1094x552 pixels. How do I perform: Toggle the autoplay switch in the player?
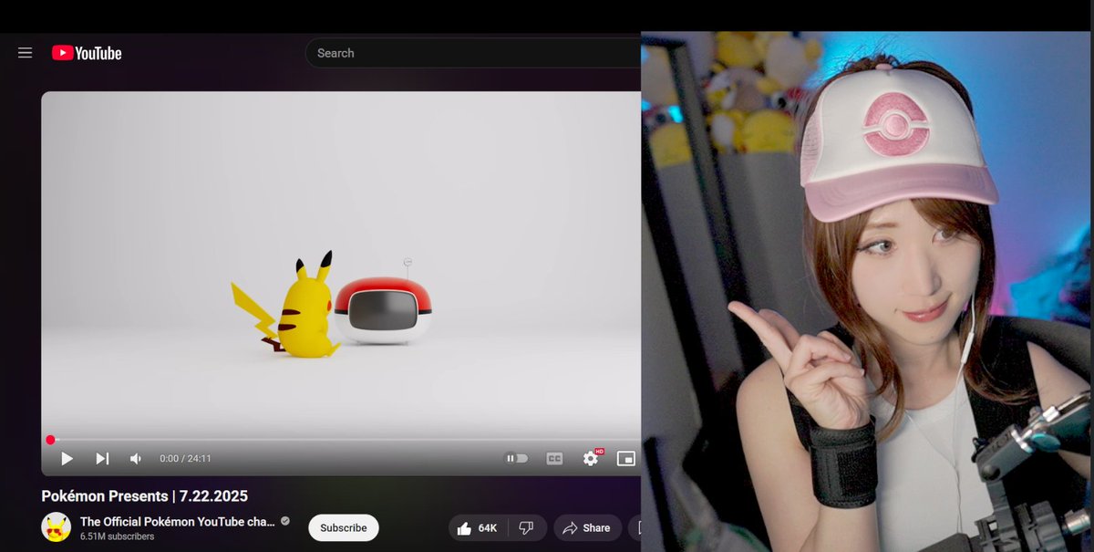tap(517, 459)
